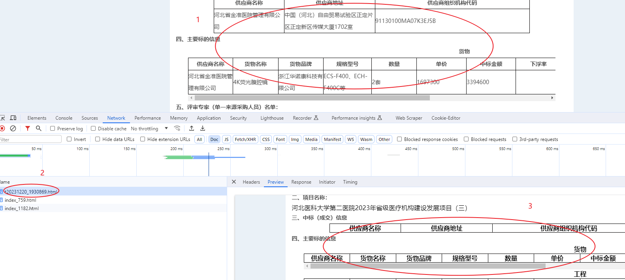Click the right arrow of the table's horizontal scrollbar
This screenshot has height=280, width=625.
(x=552, y=98)
